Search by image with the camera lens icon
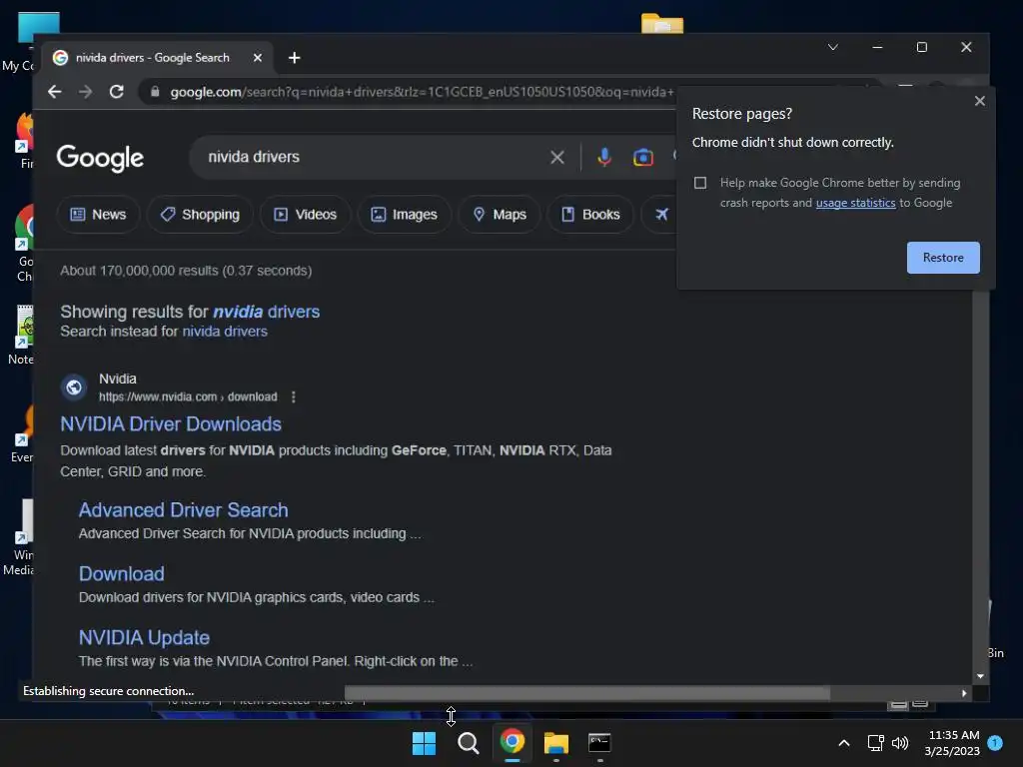Image resolution: width=1023 pixels, height=767 pixels. (x=642, y=157)
